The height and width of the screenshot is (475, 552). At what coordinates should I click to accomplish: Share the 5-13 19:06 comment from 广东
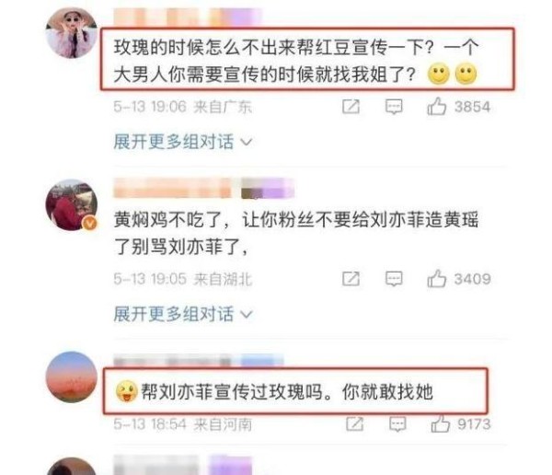[351, 107]
